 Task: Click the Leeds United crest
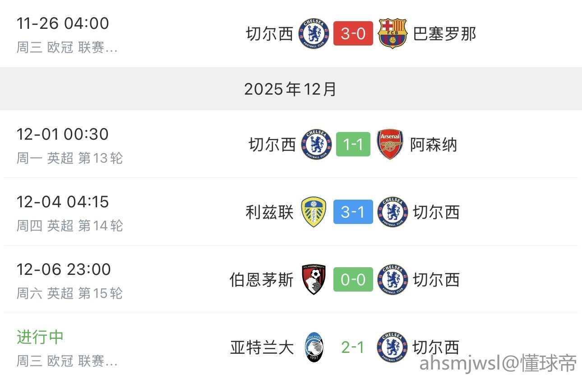314,212
